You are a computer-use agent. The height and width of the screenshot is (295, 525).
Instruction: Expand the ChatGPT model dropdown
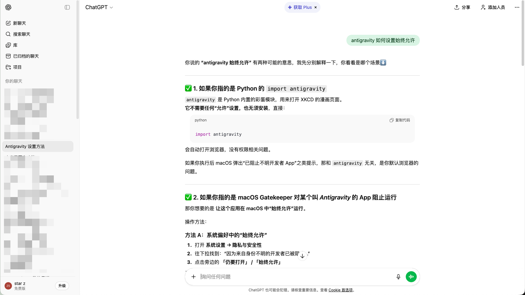click(99, 7)
